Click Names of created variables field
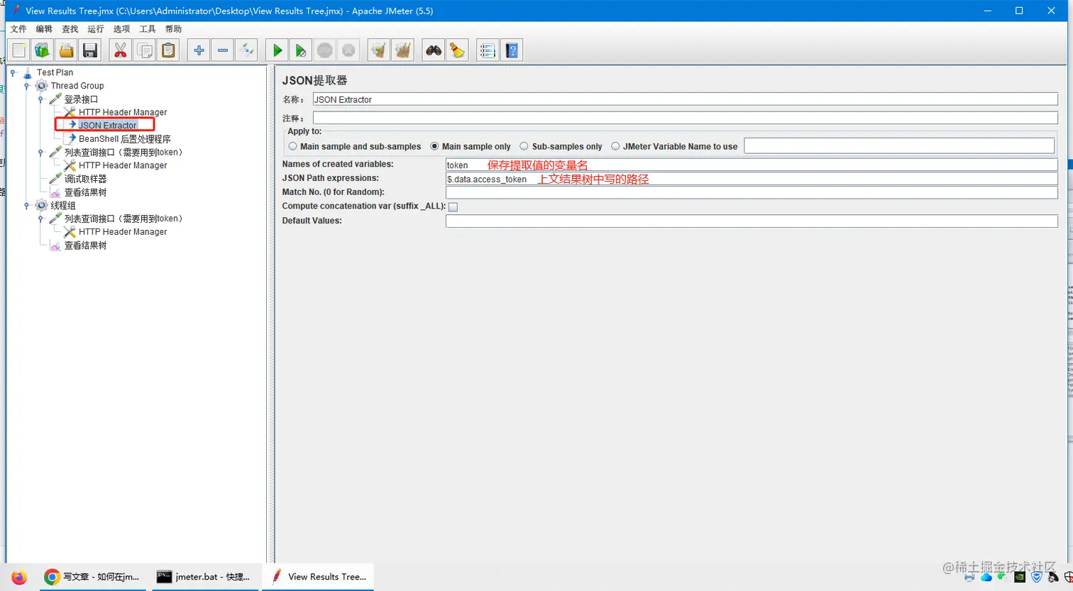1073x591 pixels. coord(752,165)
